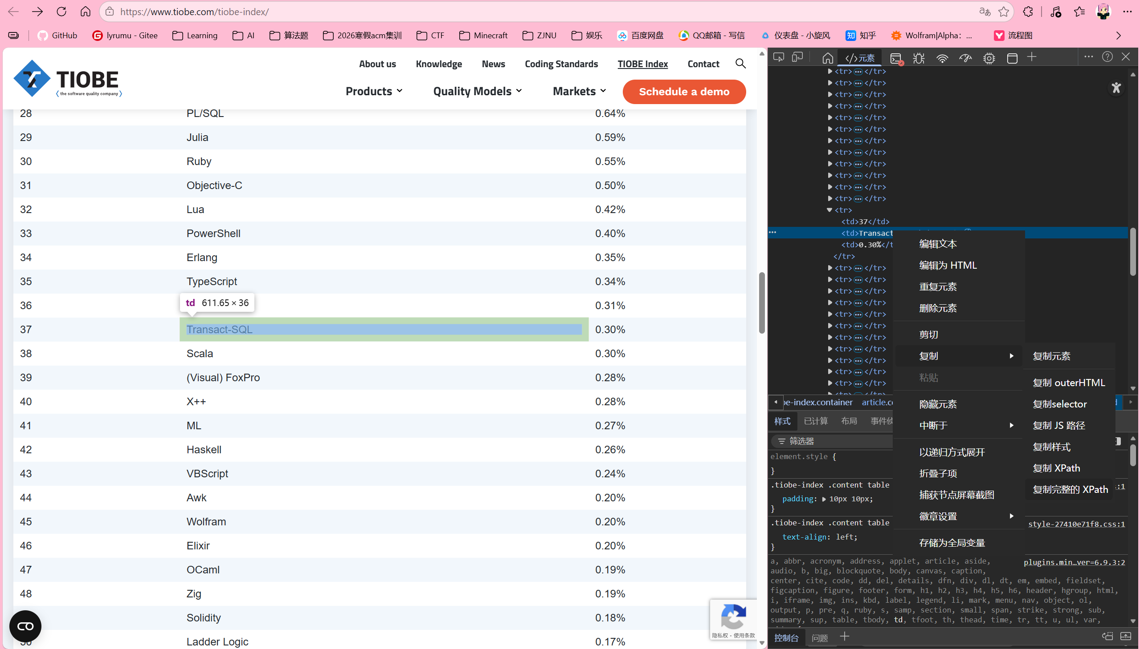The width and height of the screenshot is (1140, 649).
Task: Click the Schedule a demo button
Action: [x=684, y=91]
